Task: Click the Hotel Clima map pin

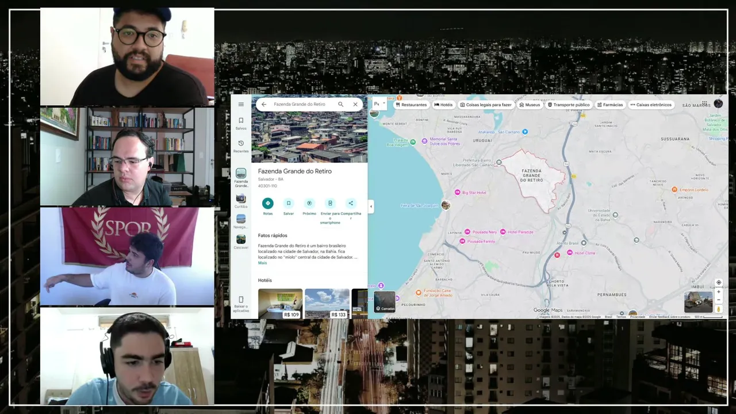Action: pos(570,252)
